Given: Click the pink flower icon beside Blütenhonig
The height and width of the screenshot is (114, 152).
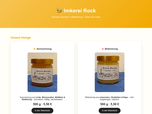Looking at the screenshot, I should pyautogui.click(x=103, y=49).
